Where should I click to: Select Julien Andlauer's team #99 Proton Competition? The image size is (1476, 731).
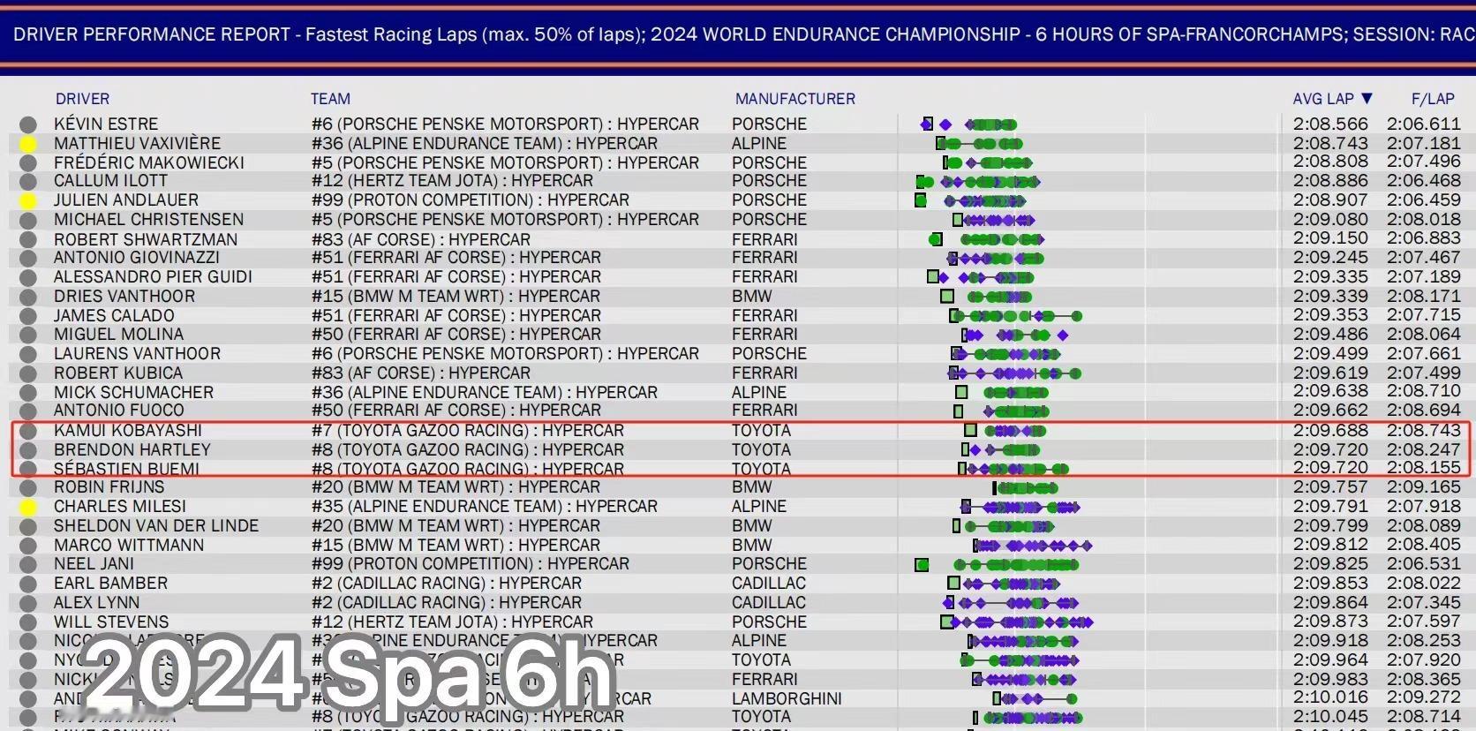pos(471,200)
